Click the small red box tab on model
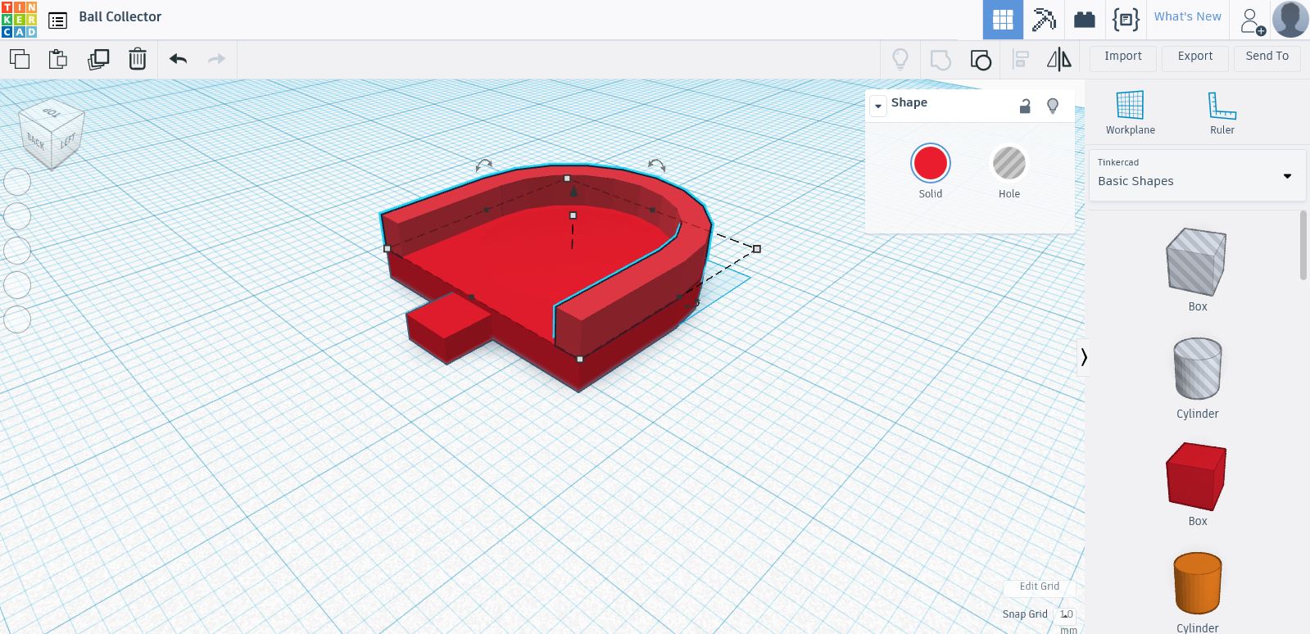The height and width of the screenshot is (634, 1310). pyautogui.click(x=447, y=326)
